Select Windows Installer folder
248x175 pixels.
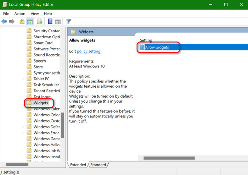tap(47, 157)
